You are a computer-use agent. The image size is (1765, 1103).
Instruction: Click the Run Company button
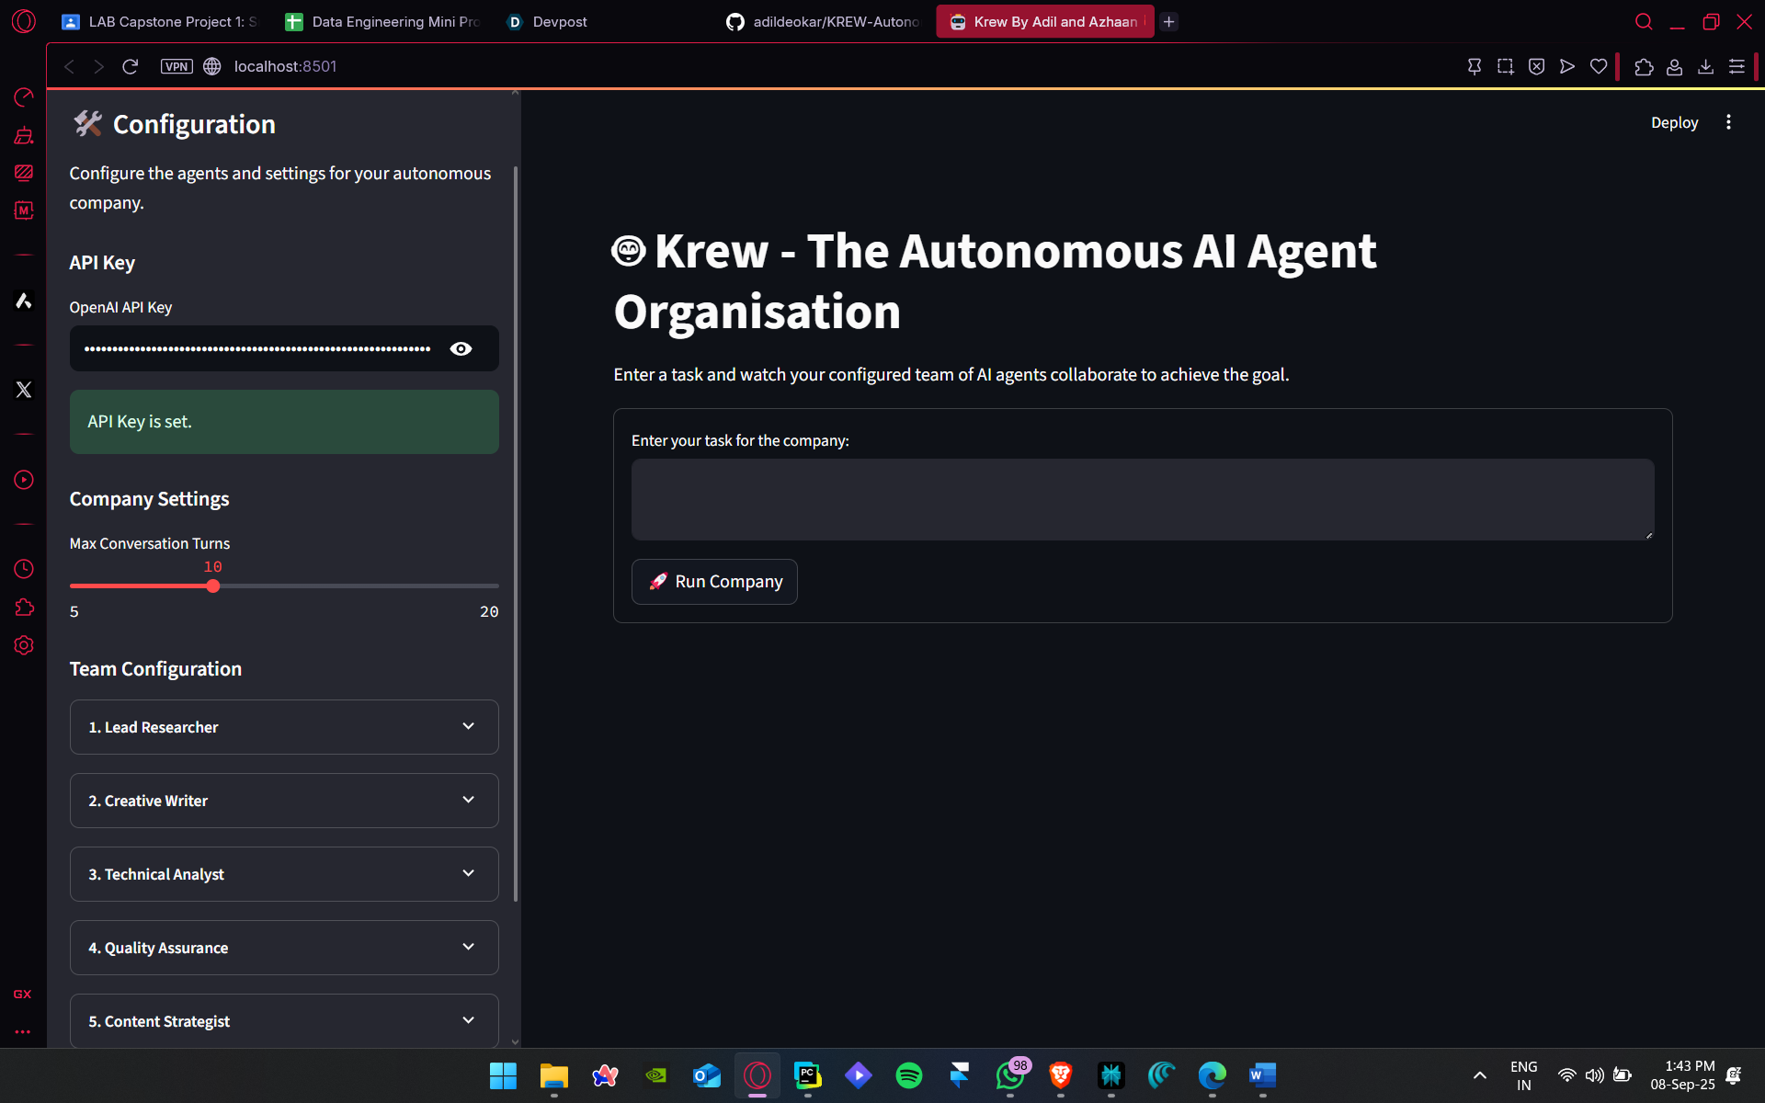(714, 582)
